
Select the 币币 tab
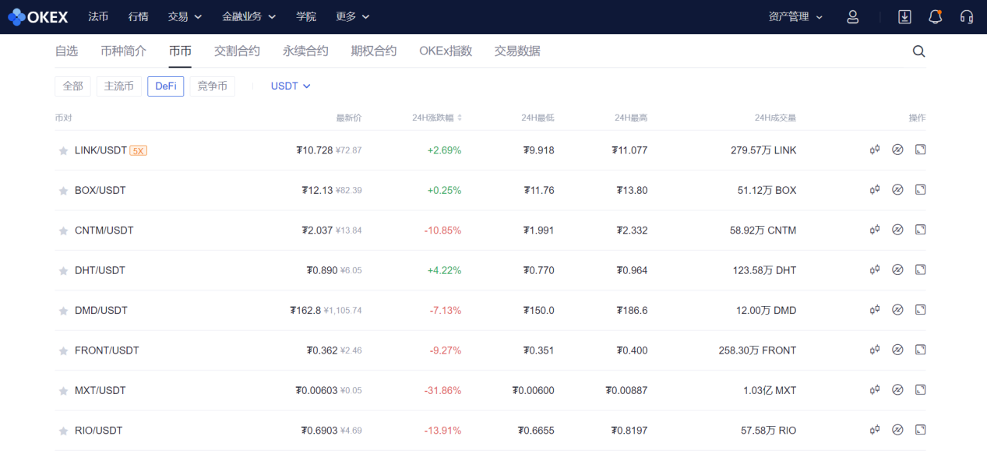click(180, 51)
